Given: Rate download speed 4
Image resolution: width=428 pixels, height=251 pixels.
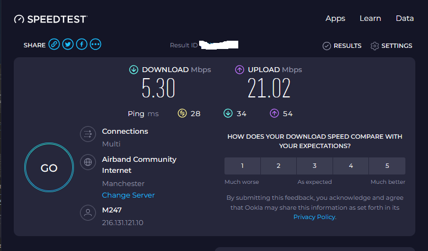Looking at the screenshot, I should tap(351, 166).
